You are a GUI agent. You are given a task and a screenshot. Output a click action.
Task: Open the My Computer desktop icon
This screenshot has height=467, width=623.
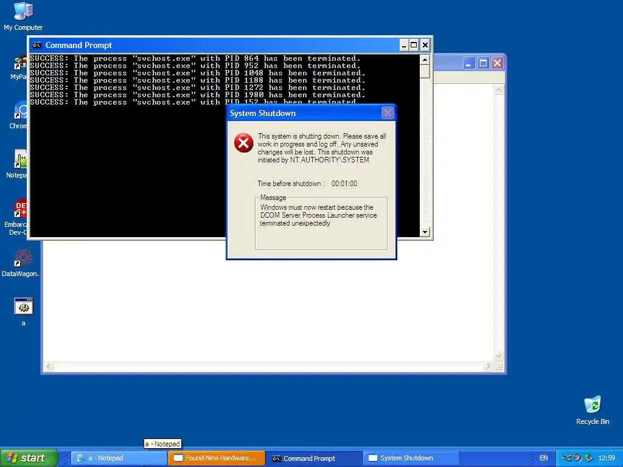point(23,16)
